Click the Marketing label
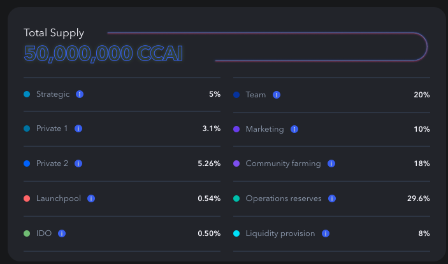 click(264, 129)
